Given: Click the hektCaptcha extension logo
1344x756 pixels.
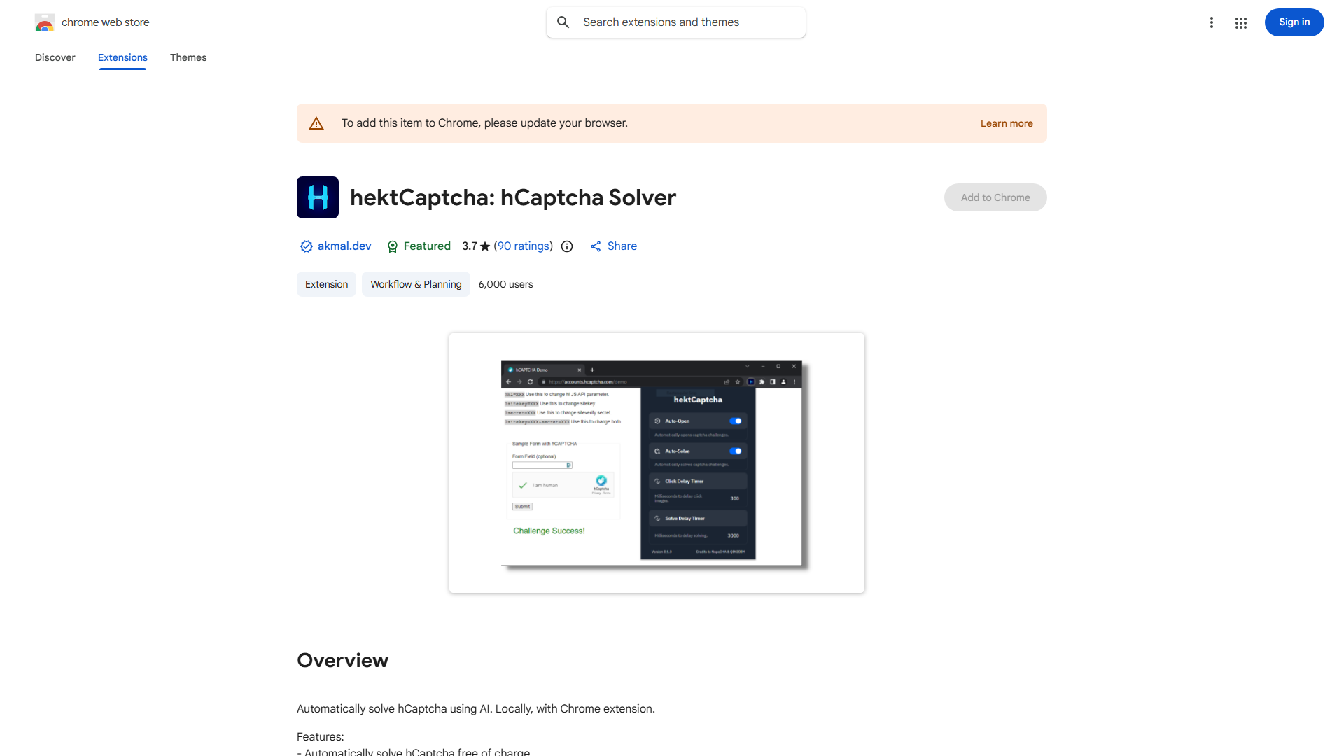Looking at the screenshot, I should click(318, 197).
